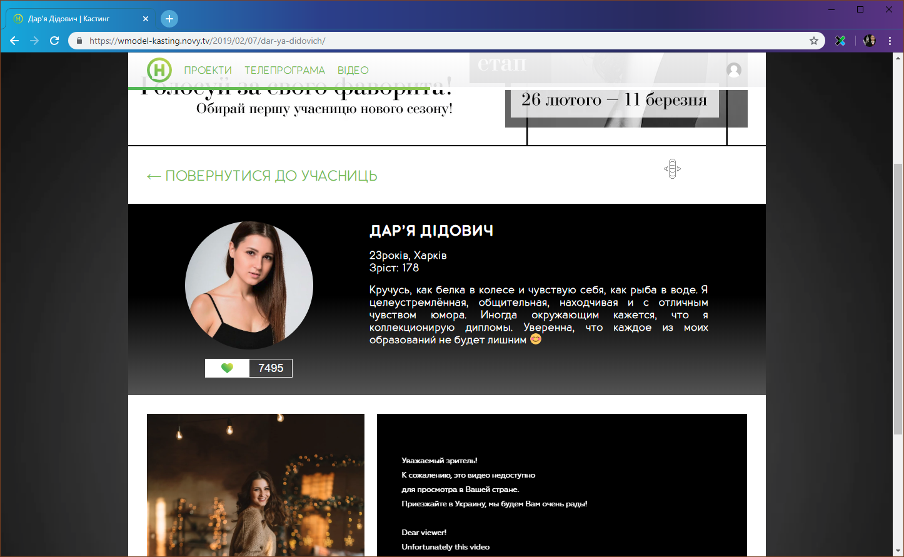Click the date banner 26 лютого — 11 березня
The width and height of the screenshot is (904, 557).
615,100
